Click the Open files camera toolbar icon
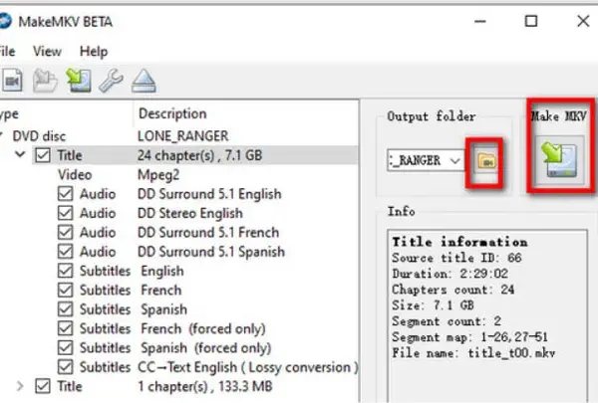This screenshot has height=403, width=598. coord(12,80)
